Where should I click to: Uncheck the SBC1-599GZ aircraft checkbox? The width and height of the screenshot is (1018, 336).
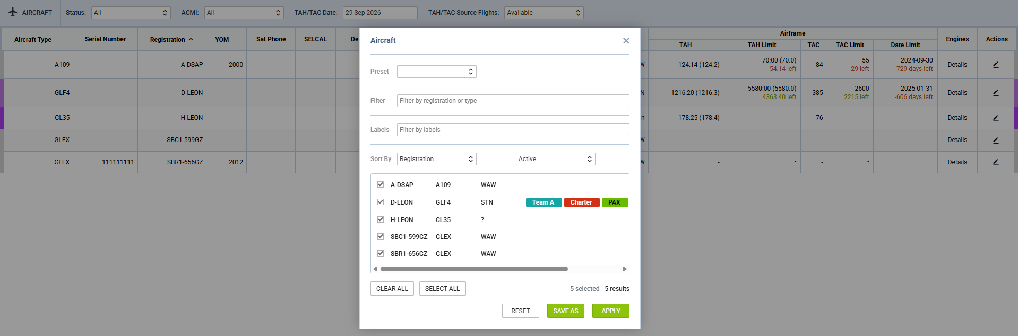coord(381,236)
